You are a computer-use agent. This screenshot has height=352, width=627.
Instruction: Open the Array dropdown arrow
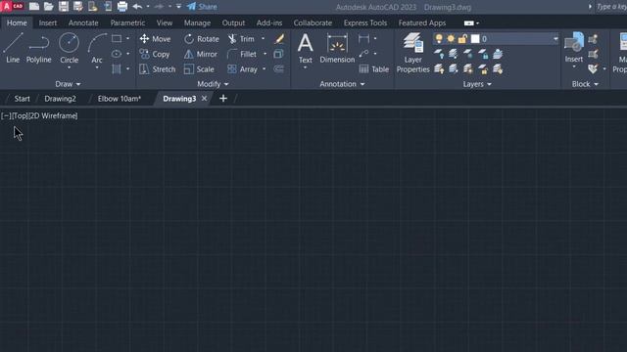tap(264, 69)
